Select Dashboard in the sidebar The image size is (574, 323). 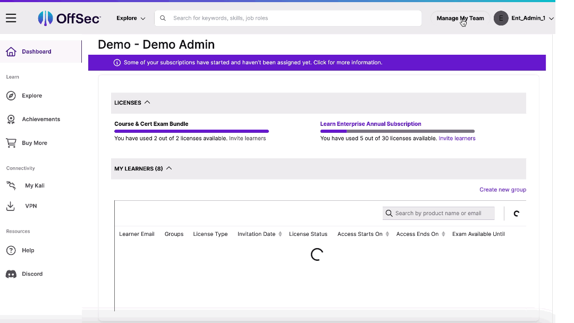click(x=36, y=52)
